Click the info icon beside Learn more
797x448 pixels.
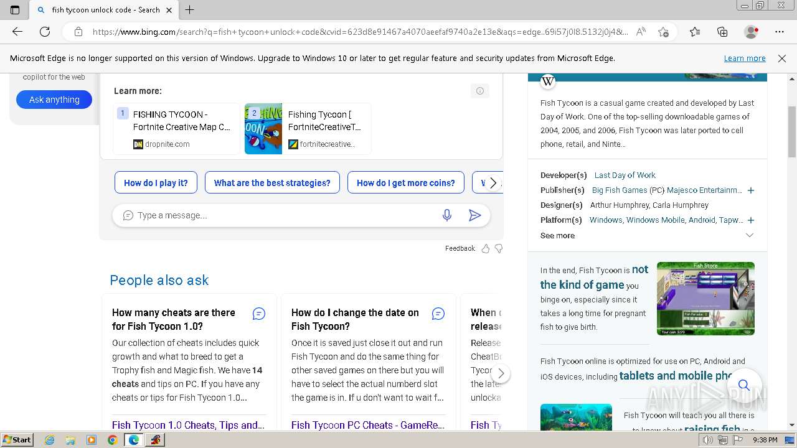pyautogui.click(x=480, y=91)
